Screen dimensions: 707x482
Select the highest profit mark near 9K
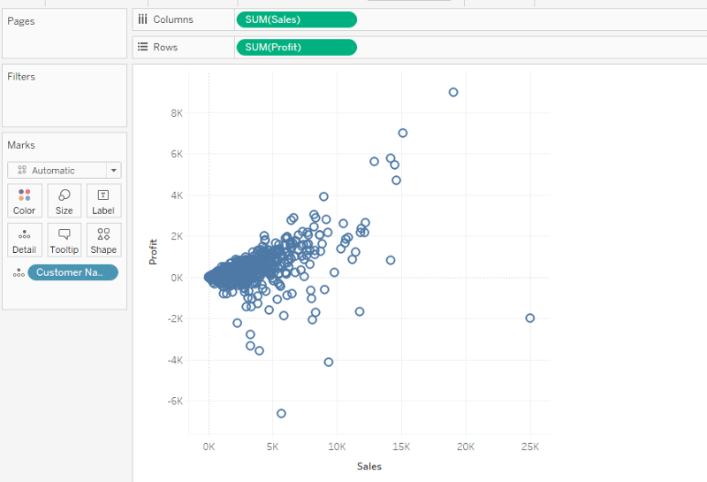pos(453,92)
